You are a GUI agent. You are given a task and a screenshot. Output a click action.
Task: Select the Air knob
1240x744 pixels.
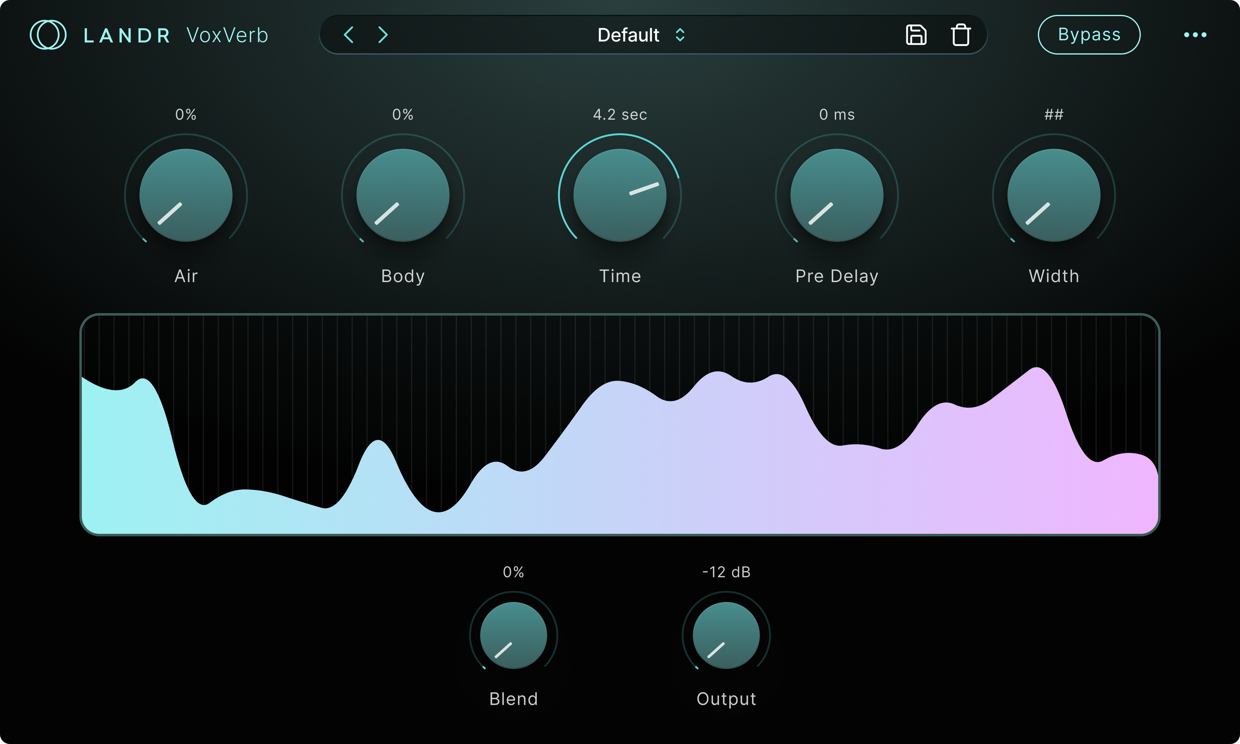coord(185,196)
